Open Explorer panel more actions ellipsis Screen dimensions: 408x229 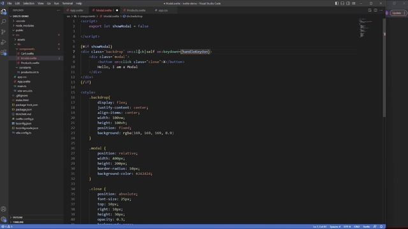(x=58, y=10)
